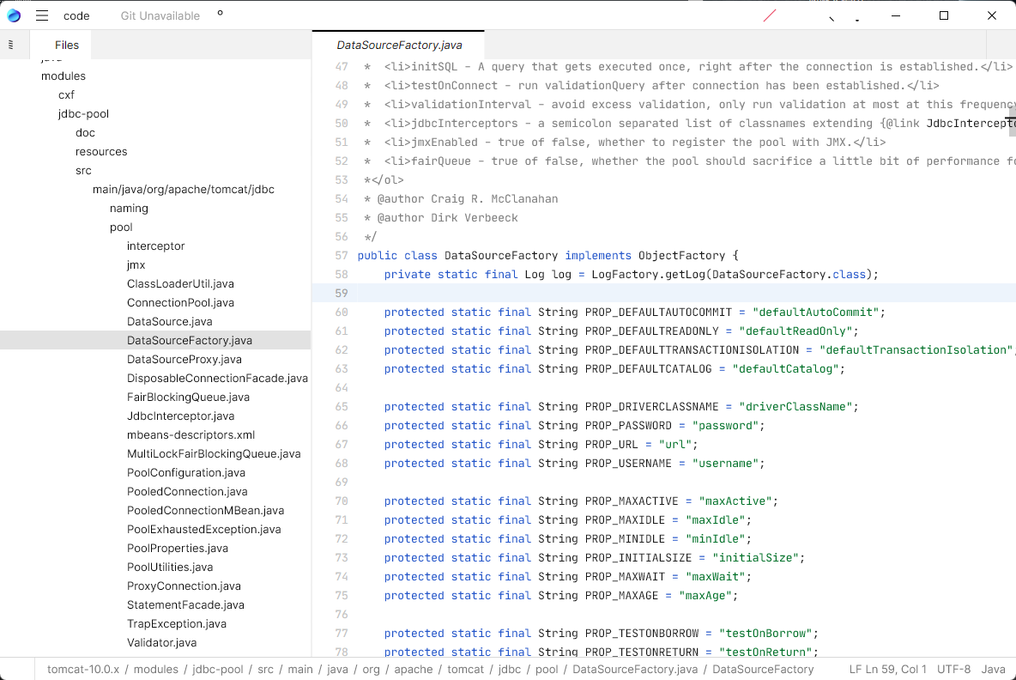
Task: Click the DataSourceFactory.java breadcrumb segment
Action: [635, 669]
